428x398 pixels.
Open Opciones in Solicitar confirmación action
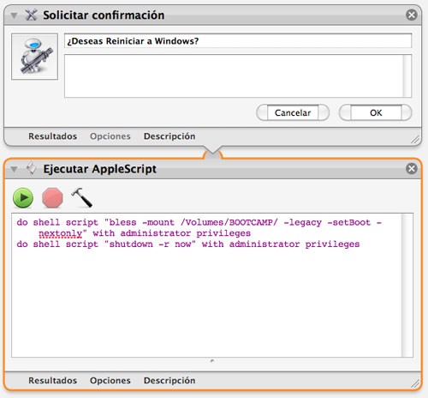[x=110, y=136]
